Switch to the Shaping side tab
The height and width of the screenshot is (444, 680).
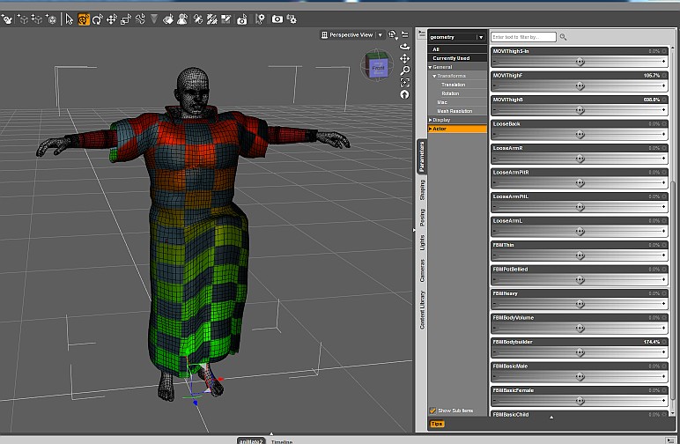point(422,190)
